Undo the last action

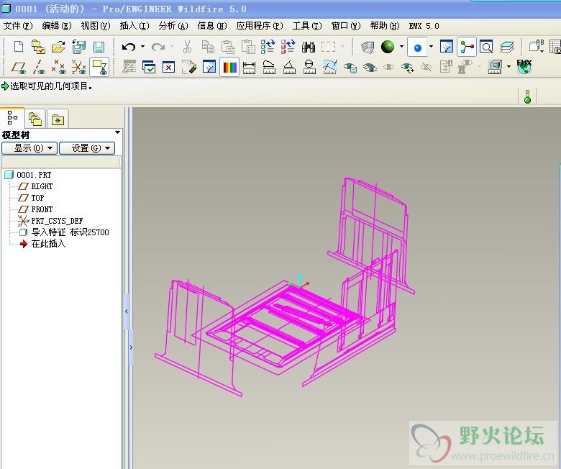(x=129, y=47)
